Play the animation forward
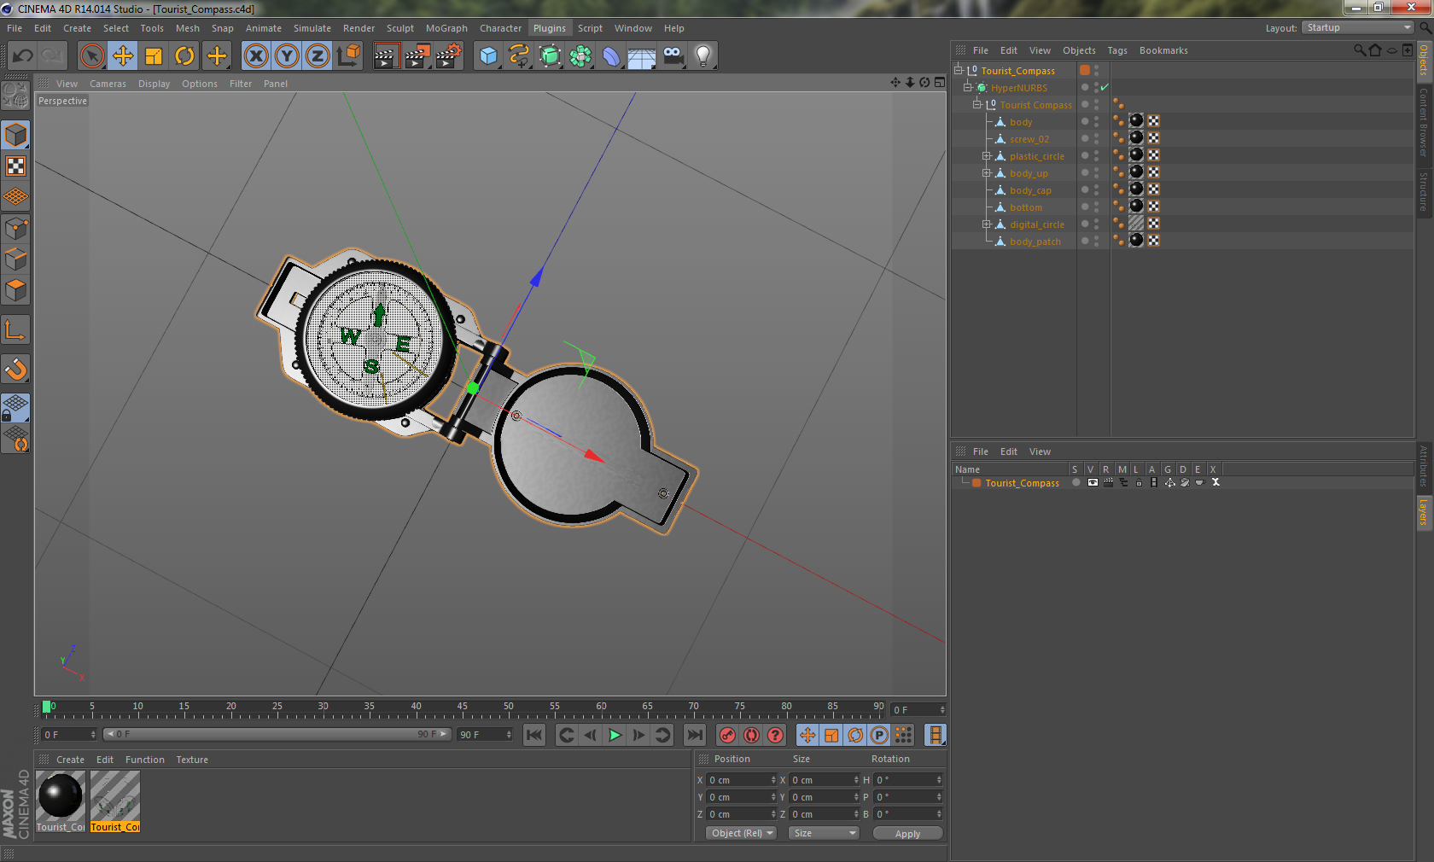1434x862 pixels. [x=615, y=735]
